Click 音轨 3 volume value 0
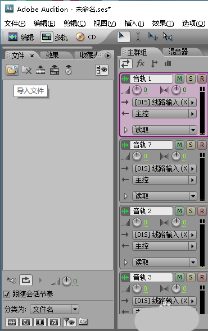Image resolution: width=208 pixels, height=331 pixels. [x=145, y=288]
